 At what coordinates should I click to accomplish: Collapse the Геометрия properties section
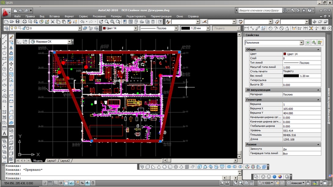click(x=318, y=100)
